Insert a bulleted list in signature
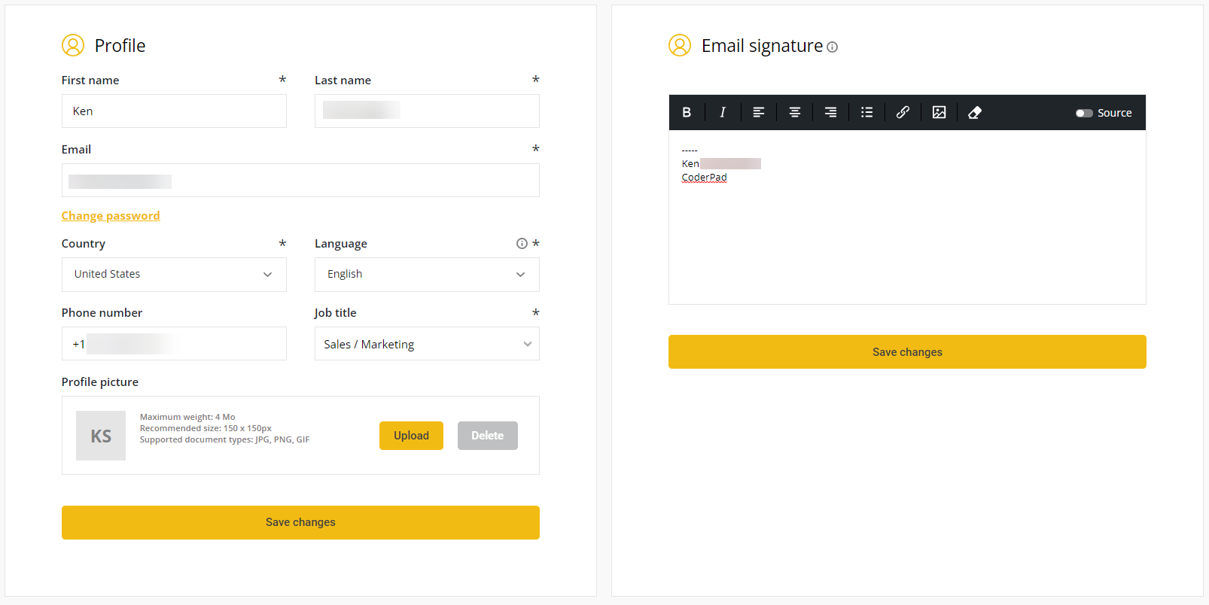1209x605 pixels. coord(866,112)
